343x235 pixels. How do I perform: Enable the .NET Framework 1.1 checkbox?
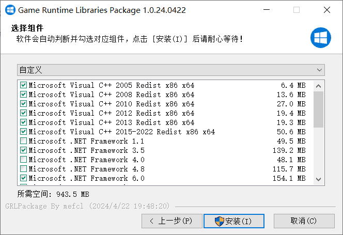(23, 141)
